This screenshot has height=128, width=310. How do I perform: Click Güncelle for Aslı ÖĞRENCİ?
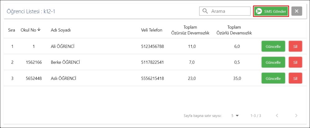[x=273, y=78]
